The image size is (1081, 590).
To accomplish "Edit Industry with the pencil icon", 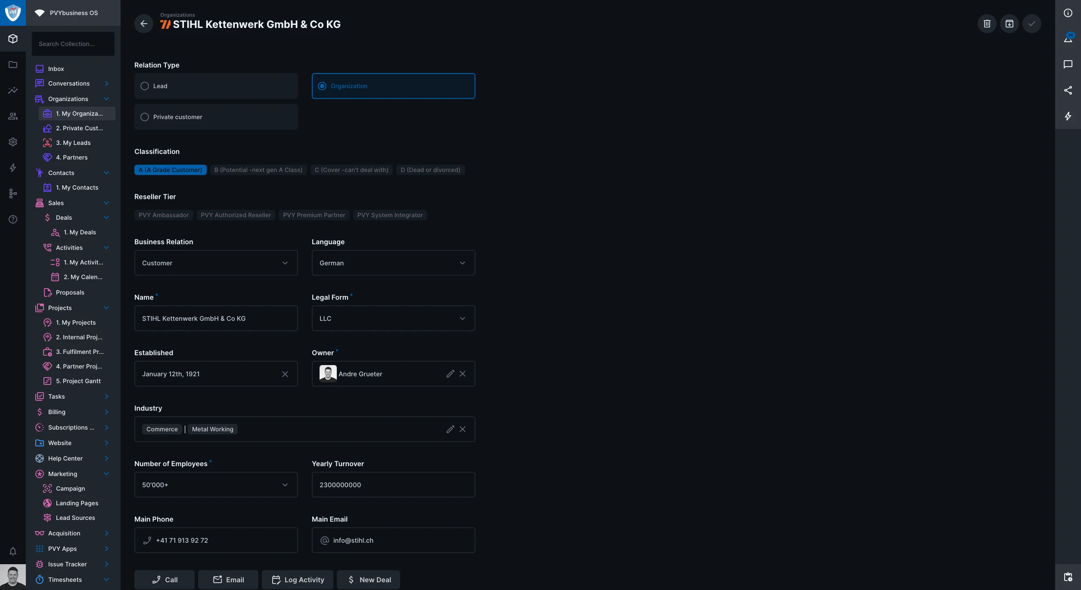I will 450,429.
